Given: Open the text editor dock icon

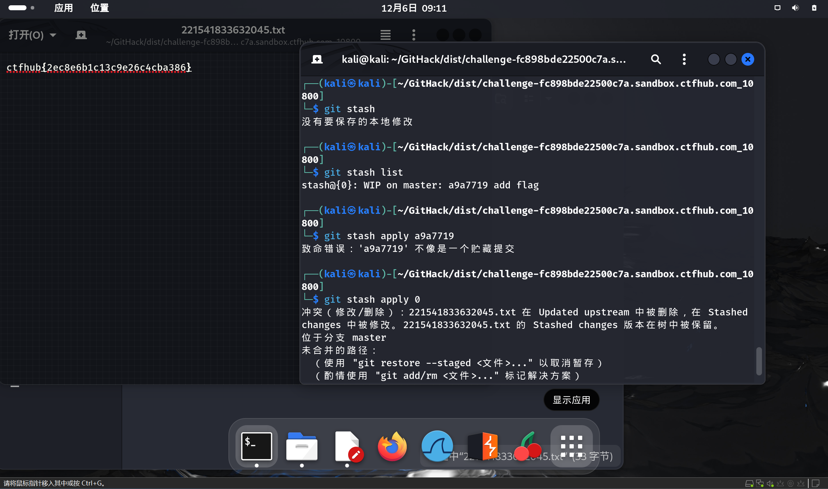Looking at the screenshot, I should [x=347, y=446].
